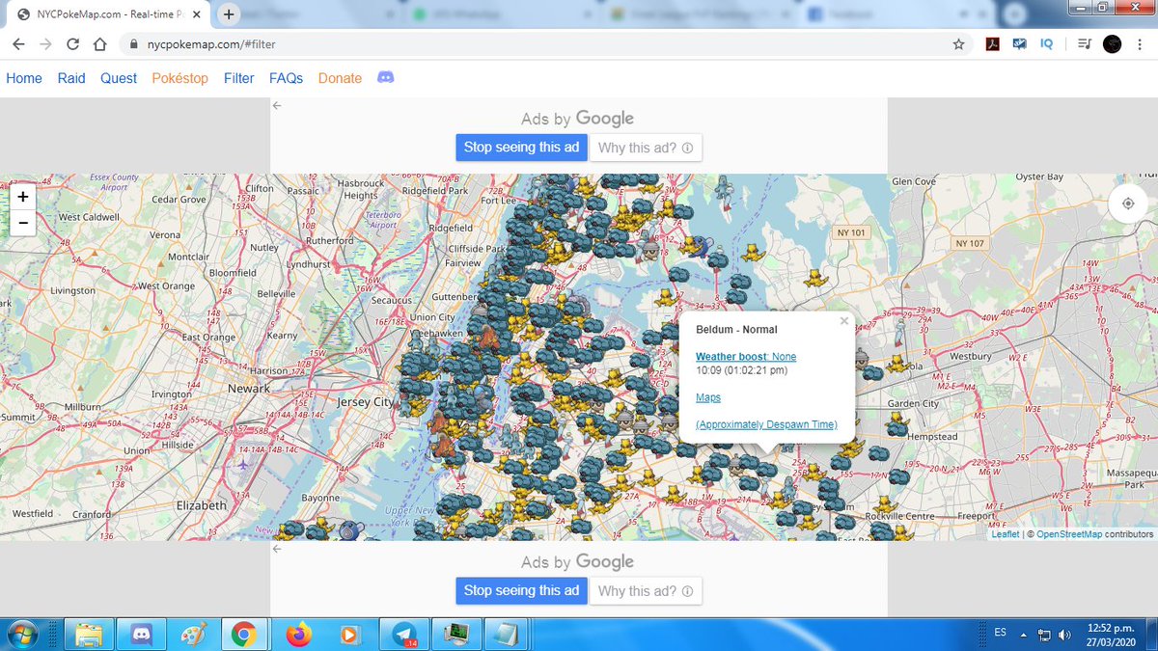Click top Why this ad? button

click(x=646, y=148)
